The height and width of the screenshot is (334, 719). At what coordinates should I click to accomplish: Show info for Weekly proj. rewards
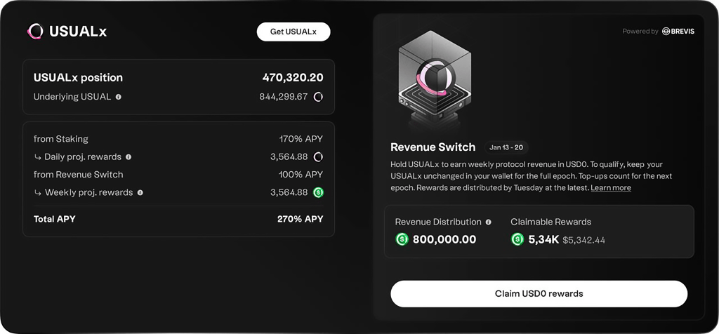[x=140, y=192]
